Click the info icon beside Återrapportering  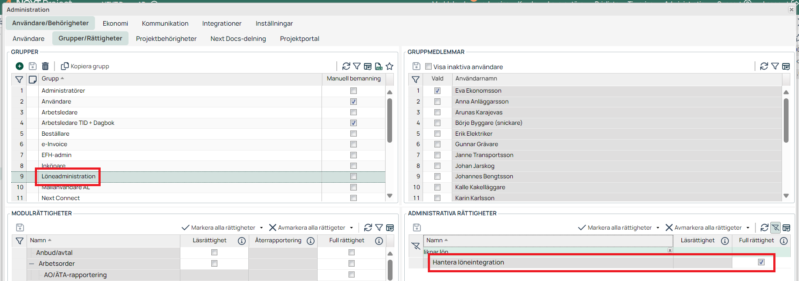point(311,241)
